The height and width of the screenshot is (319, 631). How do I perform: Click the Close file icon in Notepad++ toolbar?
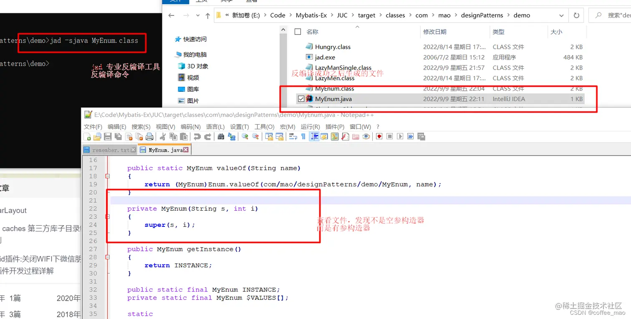[x=129, y=136]
